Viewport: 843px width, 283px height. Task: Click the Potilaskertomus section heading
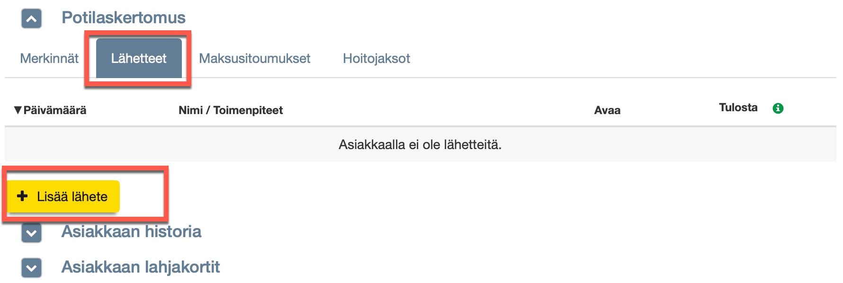[x=124, y=18]
